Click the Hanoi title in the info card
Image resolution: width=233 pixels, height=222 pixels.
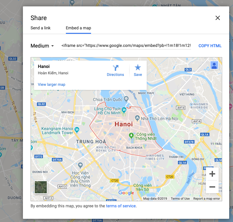pos(44,66)
